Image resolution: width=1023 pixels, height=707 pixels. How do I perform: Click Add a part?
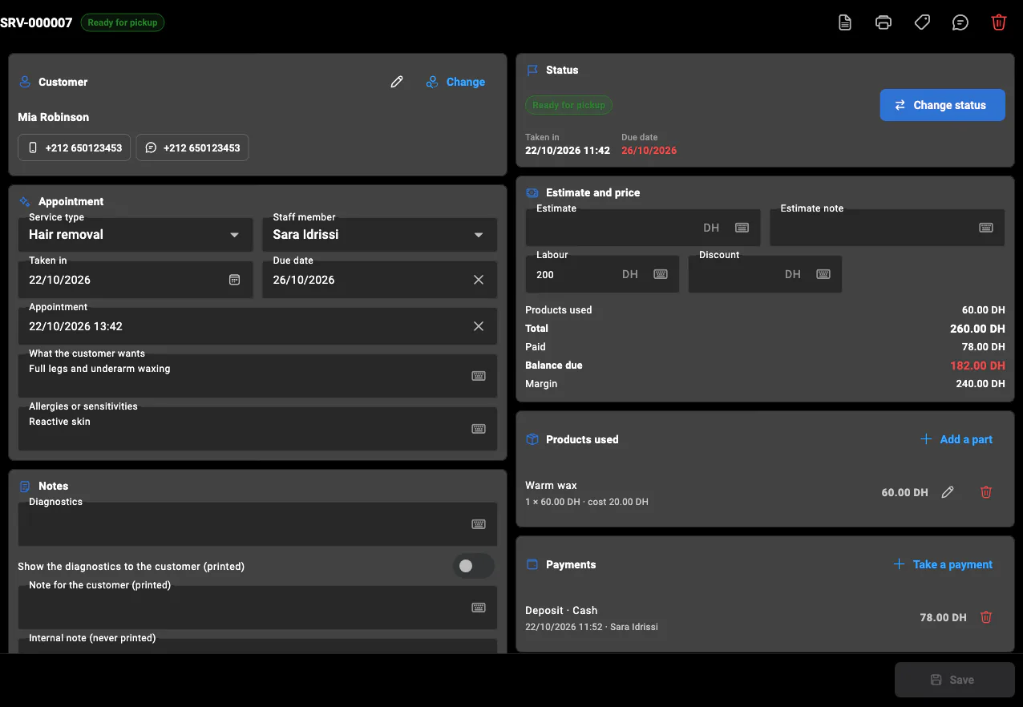tap(956, 439)
